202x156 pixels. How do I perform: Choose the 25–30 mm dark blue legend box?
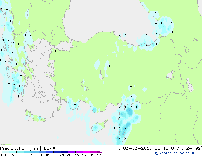click(x=64, y=152)
